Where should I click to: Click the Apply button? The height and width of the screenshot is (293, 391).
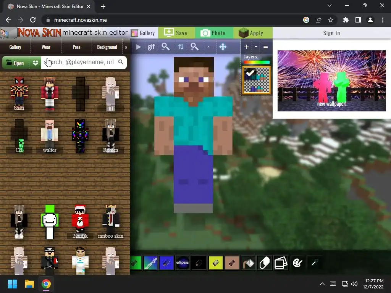[252, 33]
